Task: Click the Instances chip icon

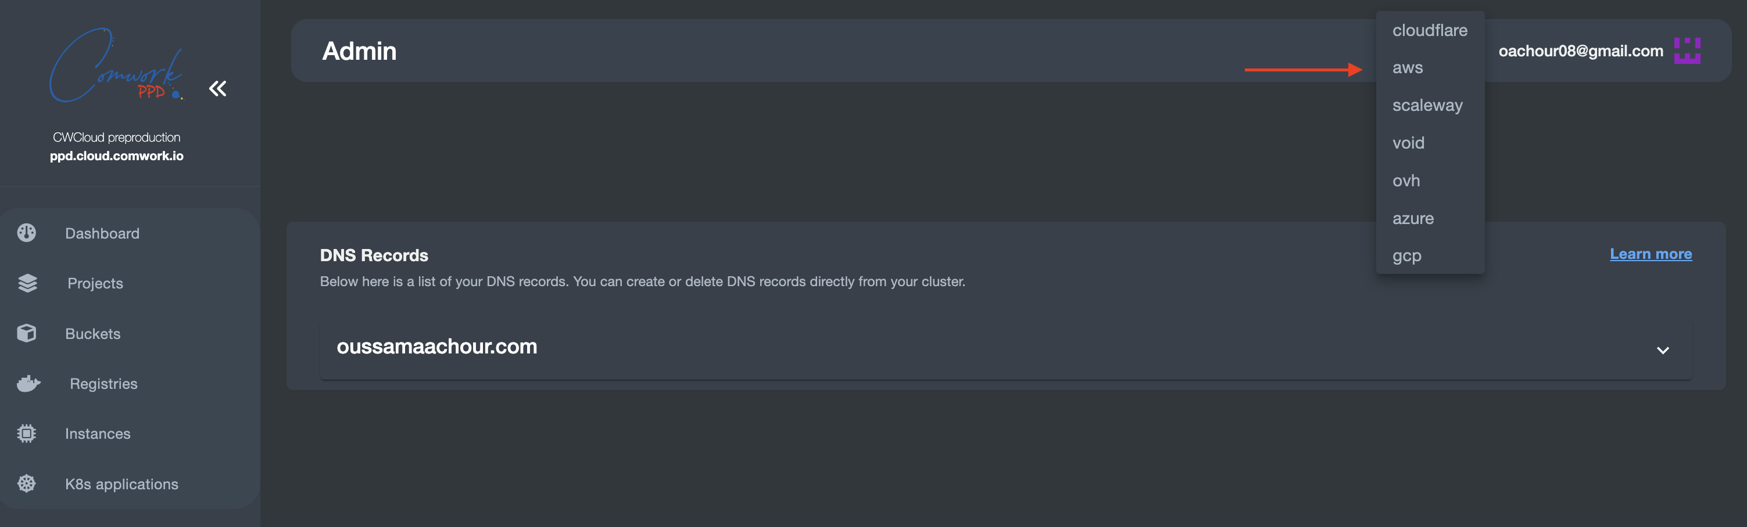Action: [27, 434]
